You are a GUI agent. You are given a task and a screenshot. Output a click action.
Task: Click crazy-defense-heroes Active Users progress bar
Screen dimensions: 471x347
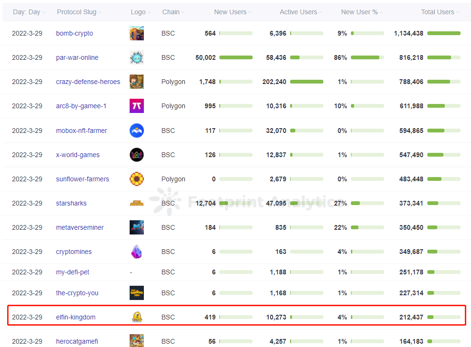pos(307,82)
